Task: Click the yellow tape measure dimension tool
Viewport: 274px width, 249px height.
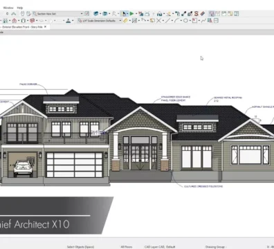Action: click(x=125, y=21)
